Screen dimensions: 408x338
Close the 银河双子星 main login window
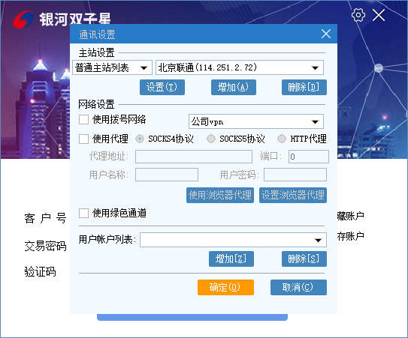[379, 15]
